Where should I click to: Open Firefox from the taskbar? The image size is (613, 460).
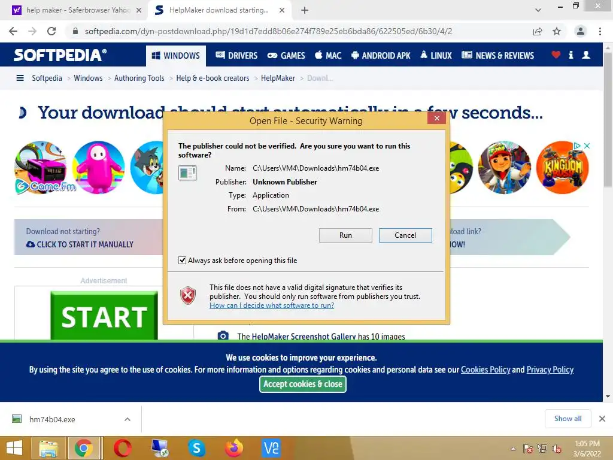pos(234,448)
